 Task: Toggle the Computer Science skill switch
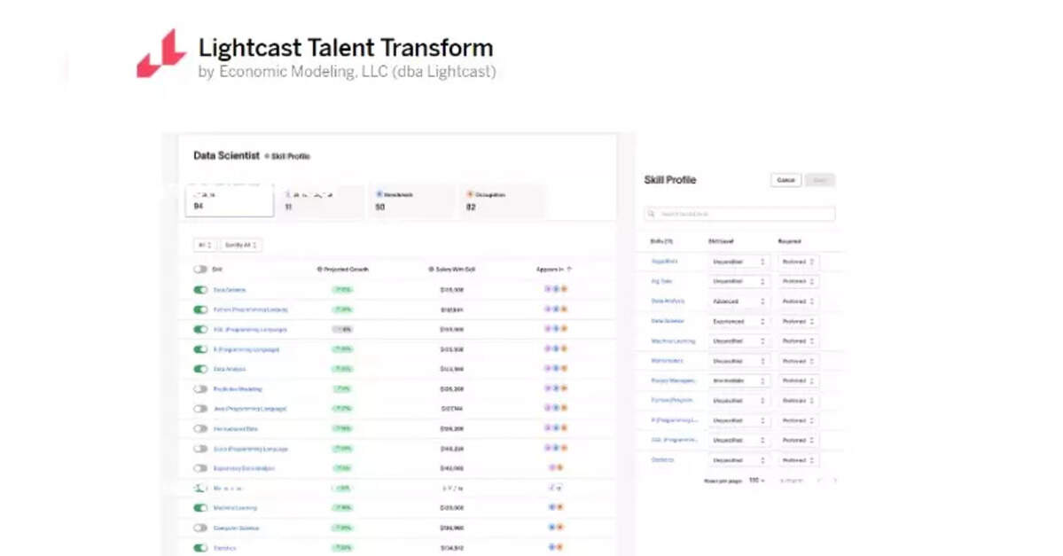point(200,528)
